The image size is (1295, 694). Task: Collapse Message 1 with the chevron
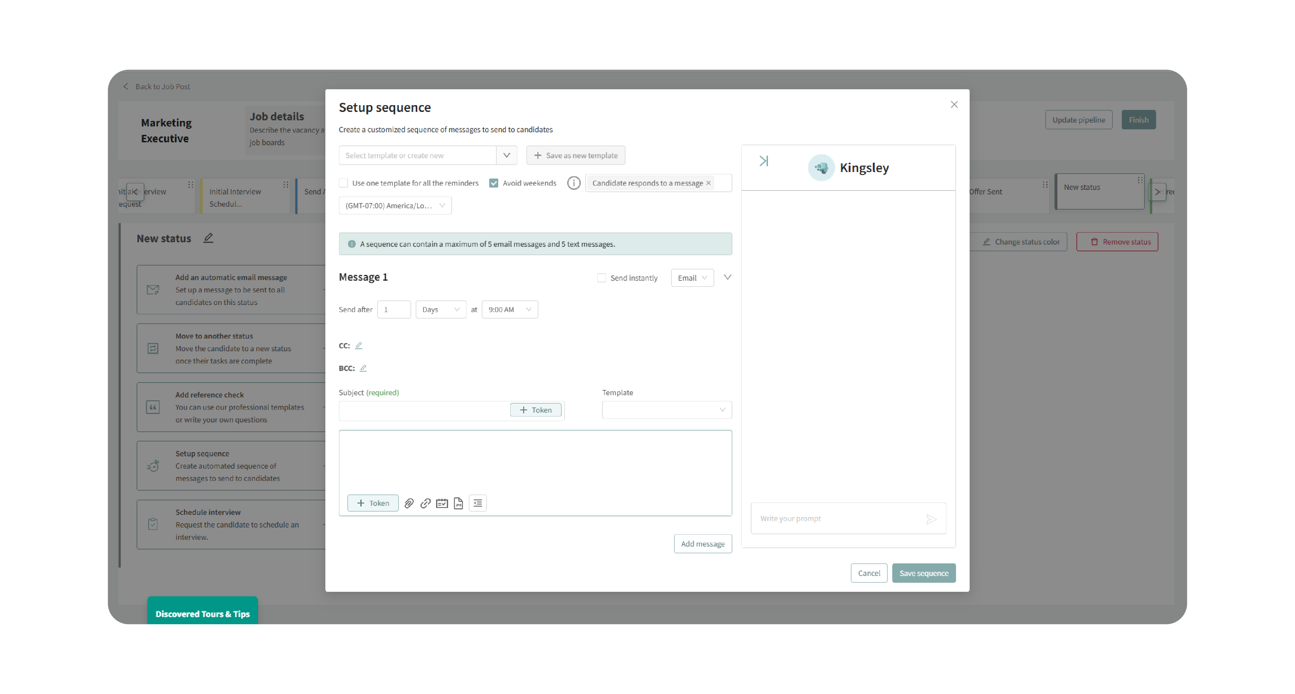point(727,277)
